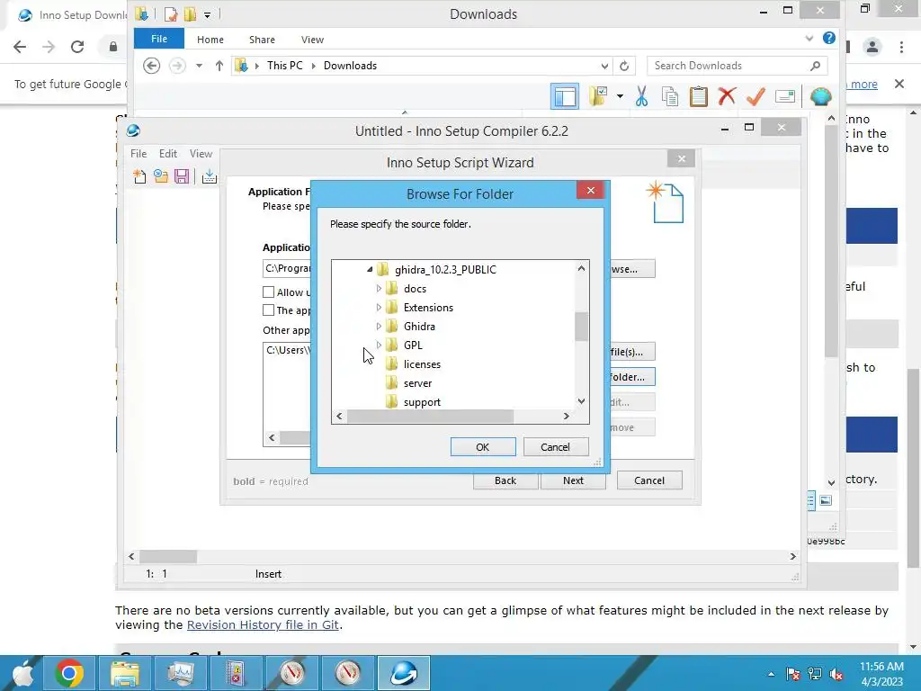
Task: Open Revision History file in Git link
Action: (x=263, y=624)
